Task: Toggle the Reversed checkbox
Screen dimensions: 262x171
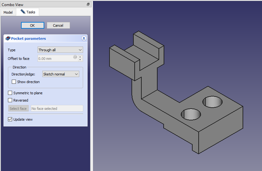Action: (10, 100)
